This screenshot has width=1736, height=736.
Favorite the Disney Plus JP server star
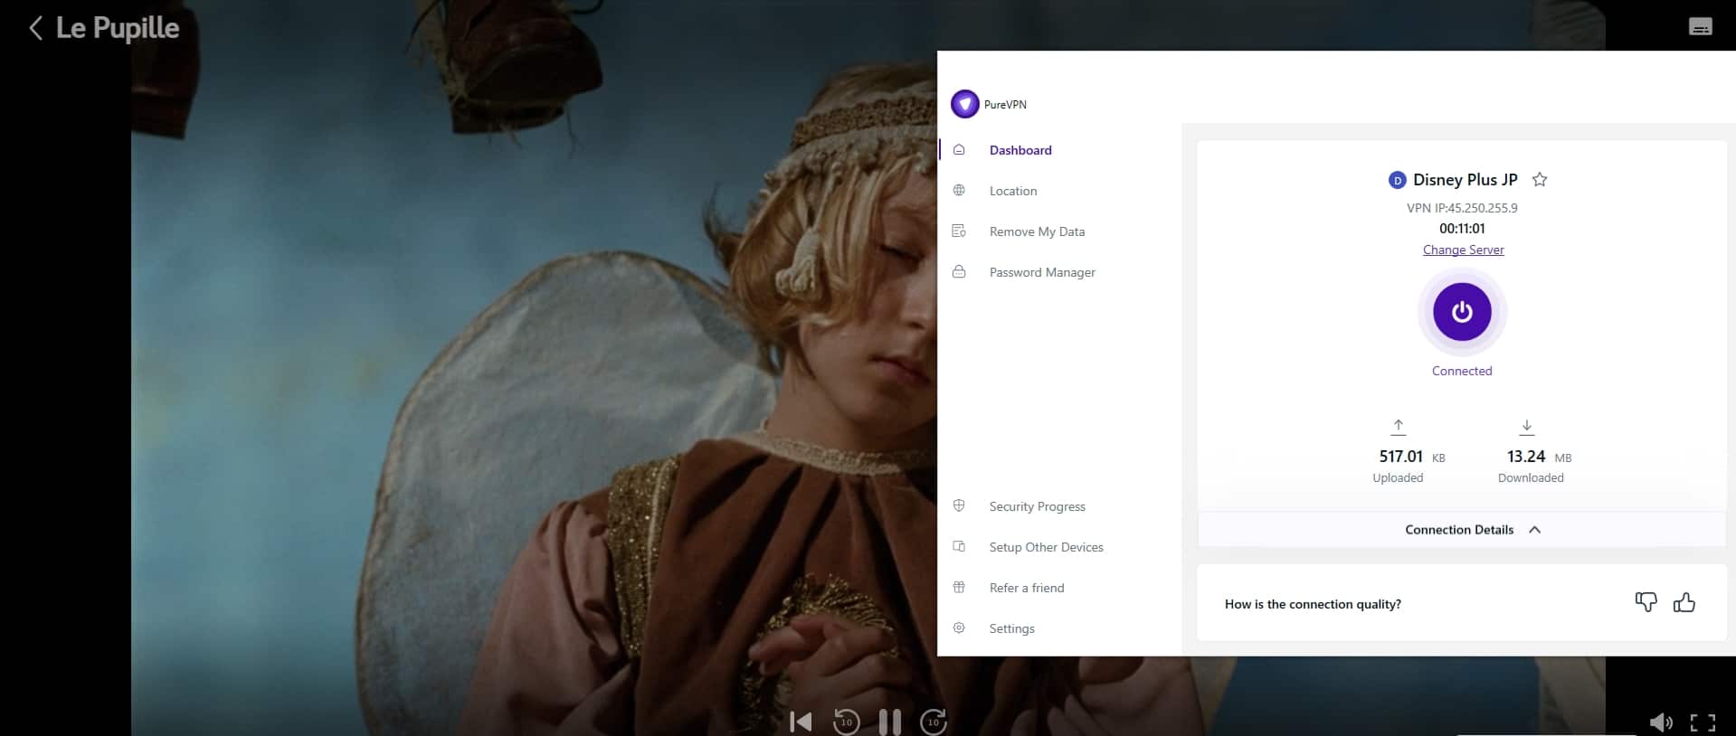click(1540, 179)
